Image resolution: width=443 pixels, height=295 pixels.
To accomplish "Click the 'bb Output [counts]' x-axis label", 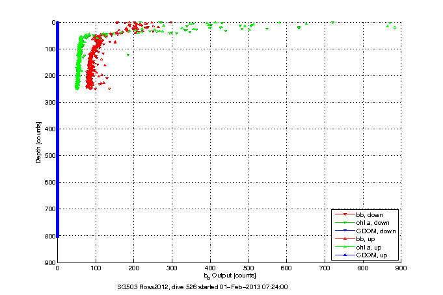I will pos(230,276).
